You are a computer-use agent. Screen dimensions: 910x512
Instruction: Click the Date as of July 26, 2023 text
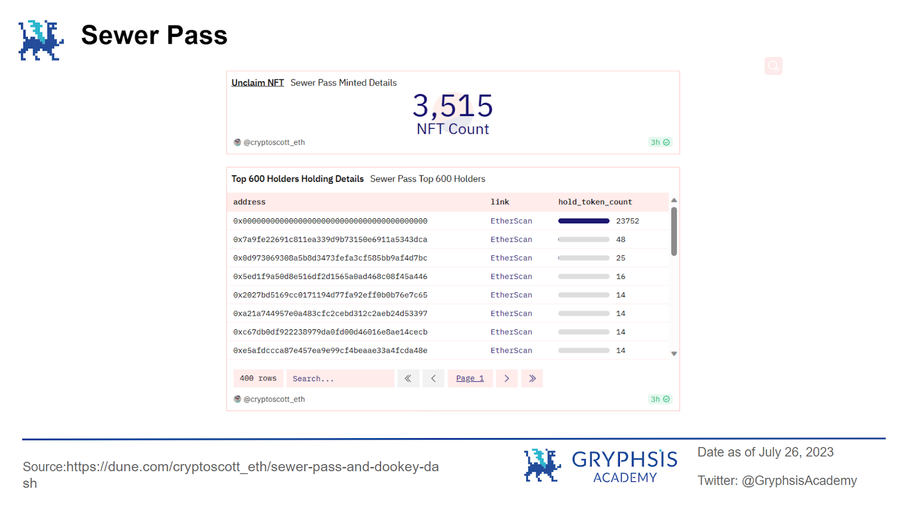766,452
